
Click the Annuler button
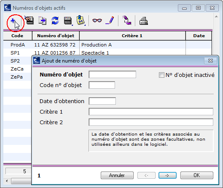[x=117, y=175]
